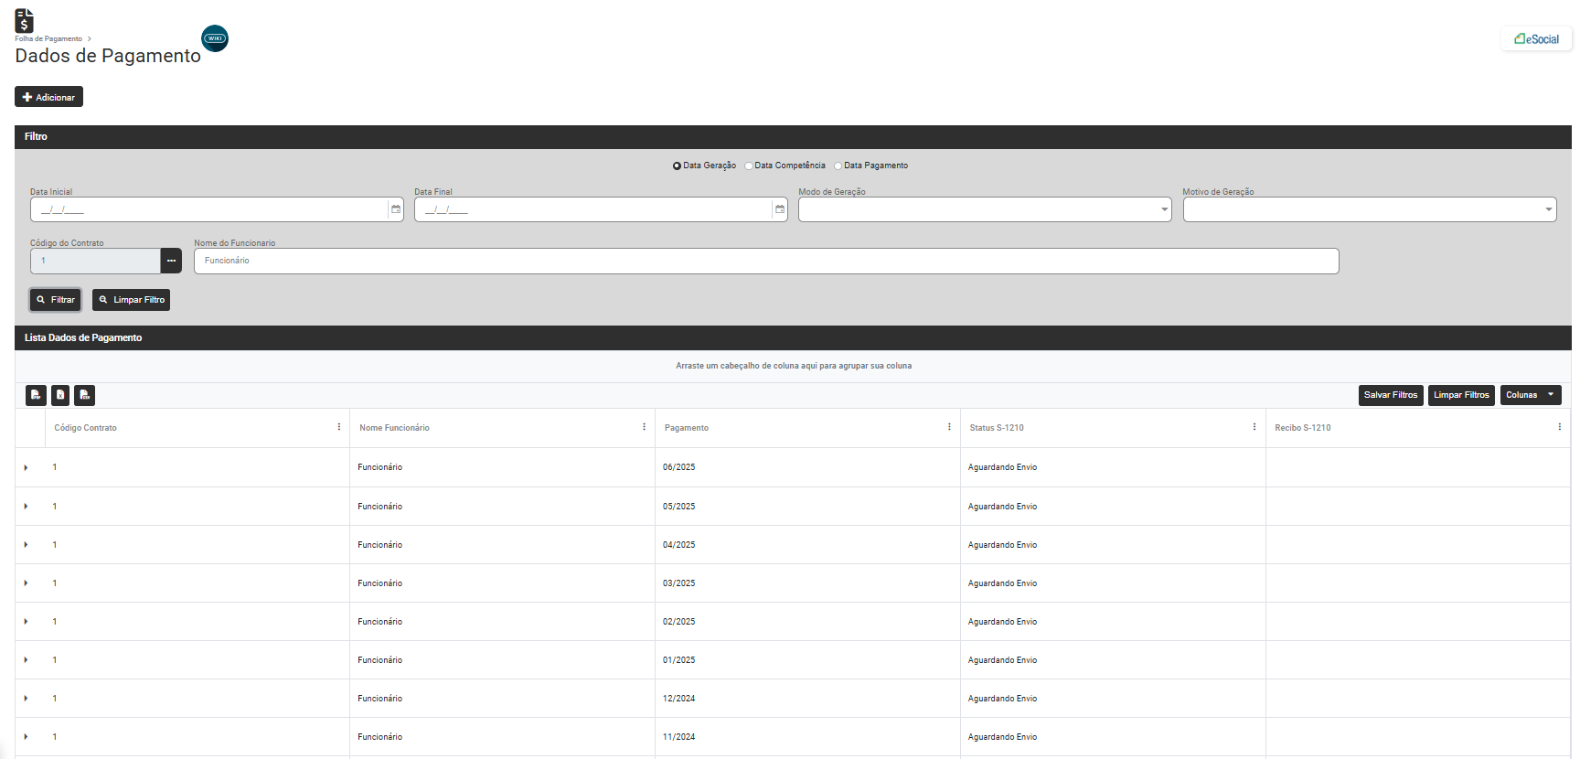Screen dimensions: 1580x759
Task: Select the Data Geração radio option
Action: point(677,166)
